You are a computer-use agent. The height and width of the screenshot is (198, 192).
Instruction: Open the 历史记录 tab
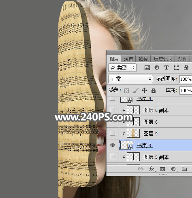click(x=163, y=59)
